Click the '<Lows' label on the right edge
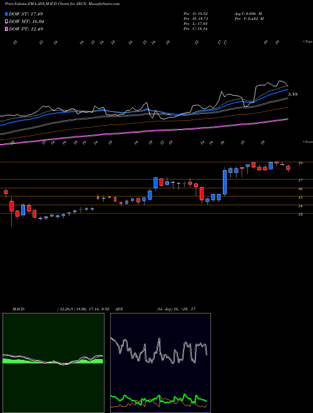This screenshot has width=313, height=413. pyautogui.click(x=308, y=141)
